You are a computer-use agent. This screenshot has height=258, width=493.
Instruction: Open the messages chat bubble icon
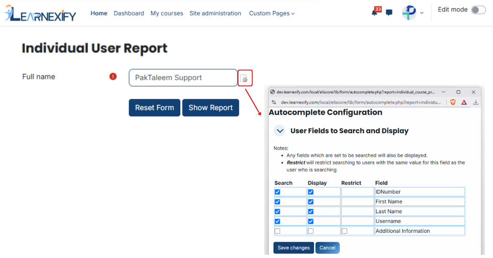pyautogui.click(x=389, y=13)
